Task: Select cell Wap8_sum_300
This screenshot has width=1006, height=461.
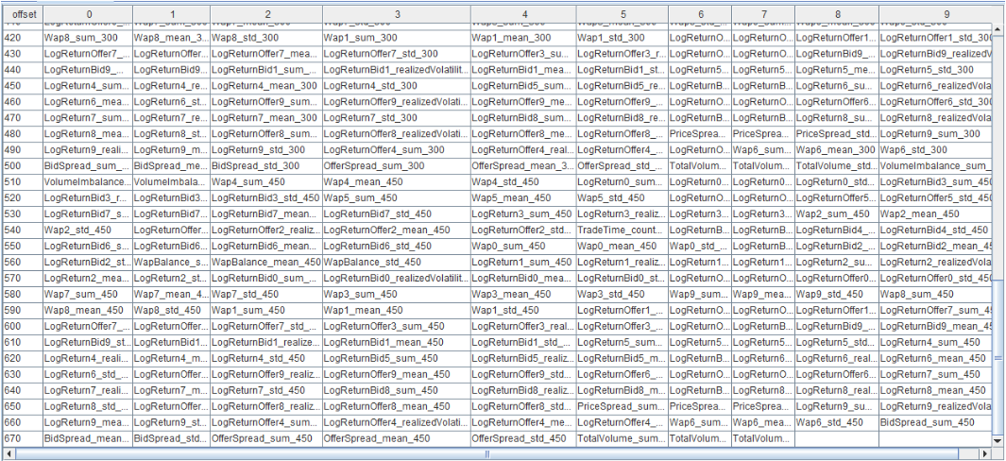Action: coord(87,38)
